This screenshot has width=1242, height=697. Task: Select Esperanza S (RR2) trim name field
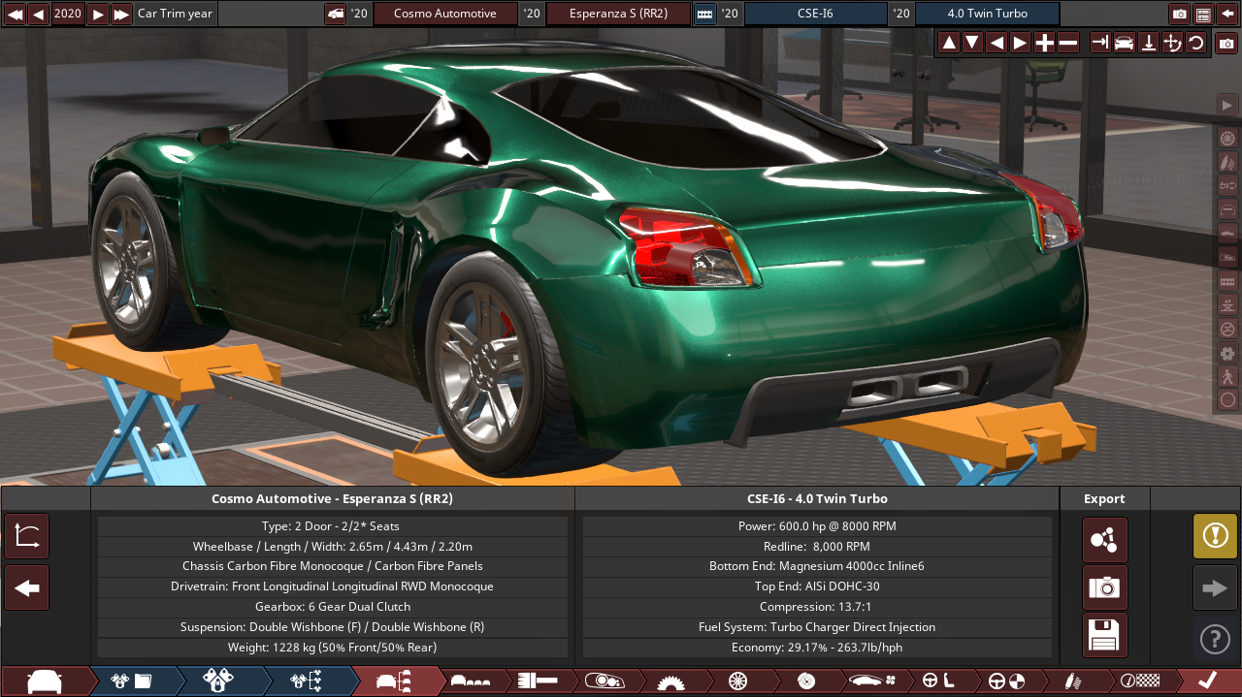coord(618,14)
